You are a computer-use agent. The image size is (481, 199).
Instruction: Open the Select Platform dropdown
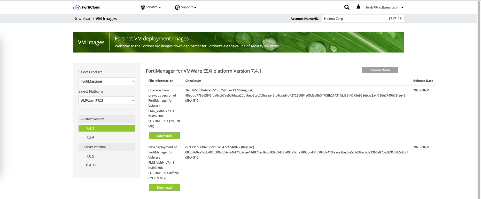(107, 101)
